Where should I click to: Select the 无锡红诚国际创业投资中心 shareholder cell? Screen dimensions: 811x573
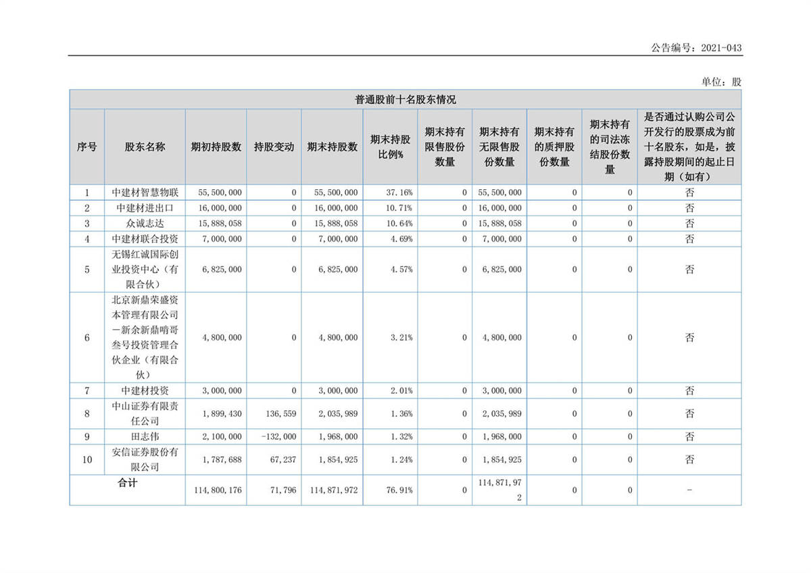click(x=145, y=269)
